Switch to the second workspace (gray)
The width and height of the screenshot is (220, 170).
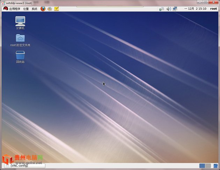click(x=208, y=166)
